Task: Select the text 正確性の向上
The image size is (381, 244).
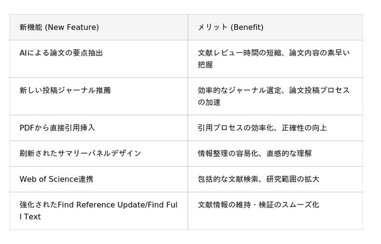Action: tap(303, 128)
